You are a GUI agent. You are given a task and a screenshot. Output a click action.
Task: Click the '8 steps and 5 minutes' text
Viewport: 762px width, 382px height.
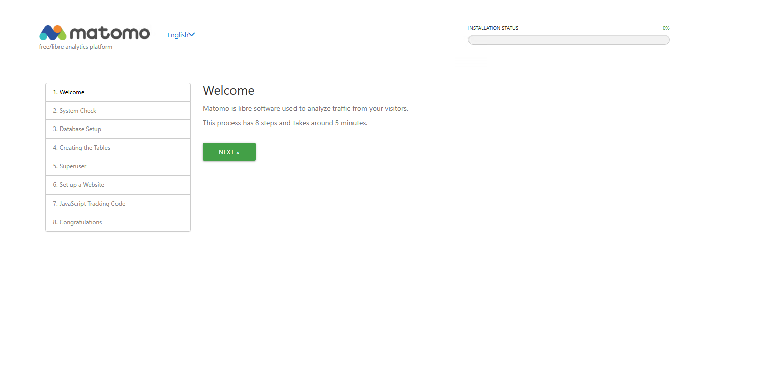(x=285, y=123)
